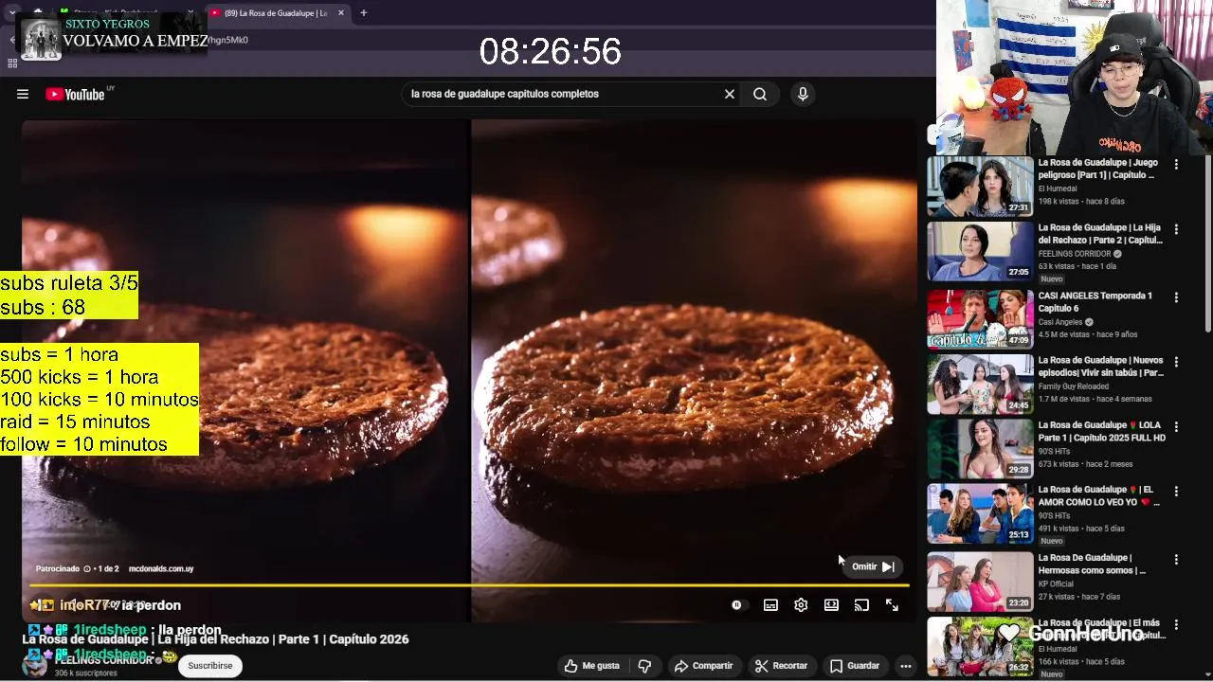Play the Vivir sin tabús thumbnail (24:45)
This screenshot has height=682, width=1213.
[980, 384]
